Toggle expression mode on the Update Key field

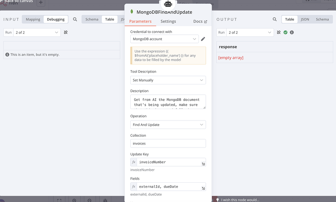coord(134,162)
